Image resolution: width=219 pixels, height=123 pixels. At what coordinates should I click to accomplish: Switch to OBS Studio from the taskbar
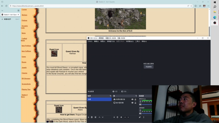[215, 23]
